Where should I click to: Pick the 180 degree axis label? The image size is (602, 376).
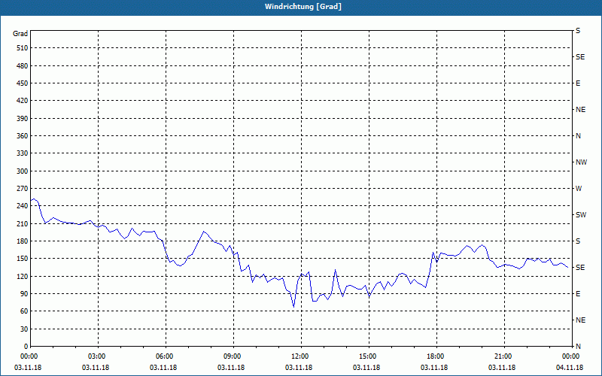click(x=23, y=241)
